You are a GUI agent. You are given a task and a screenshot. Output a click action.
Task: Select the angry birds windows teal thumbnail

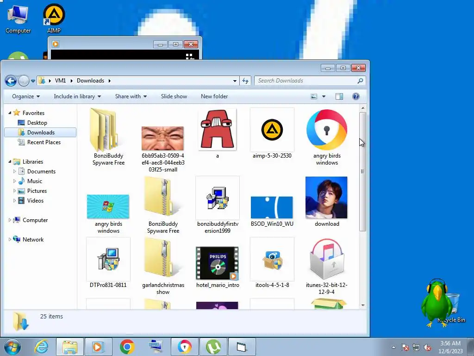108,213
